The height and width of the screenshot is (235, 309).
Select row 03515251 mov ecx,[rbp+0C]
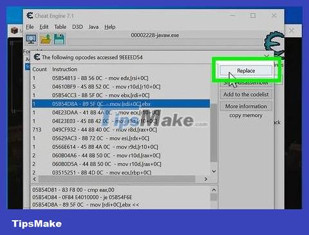pos(121,173)
